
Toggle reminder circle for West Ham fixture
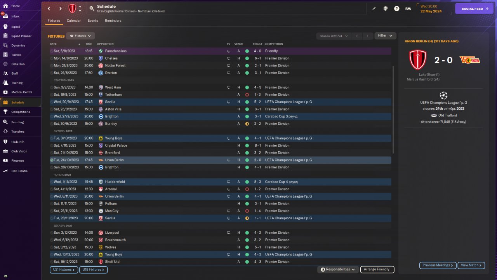tap(52, 87)
